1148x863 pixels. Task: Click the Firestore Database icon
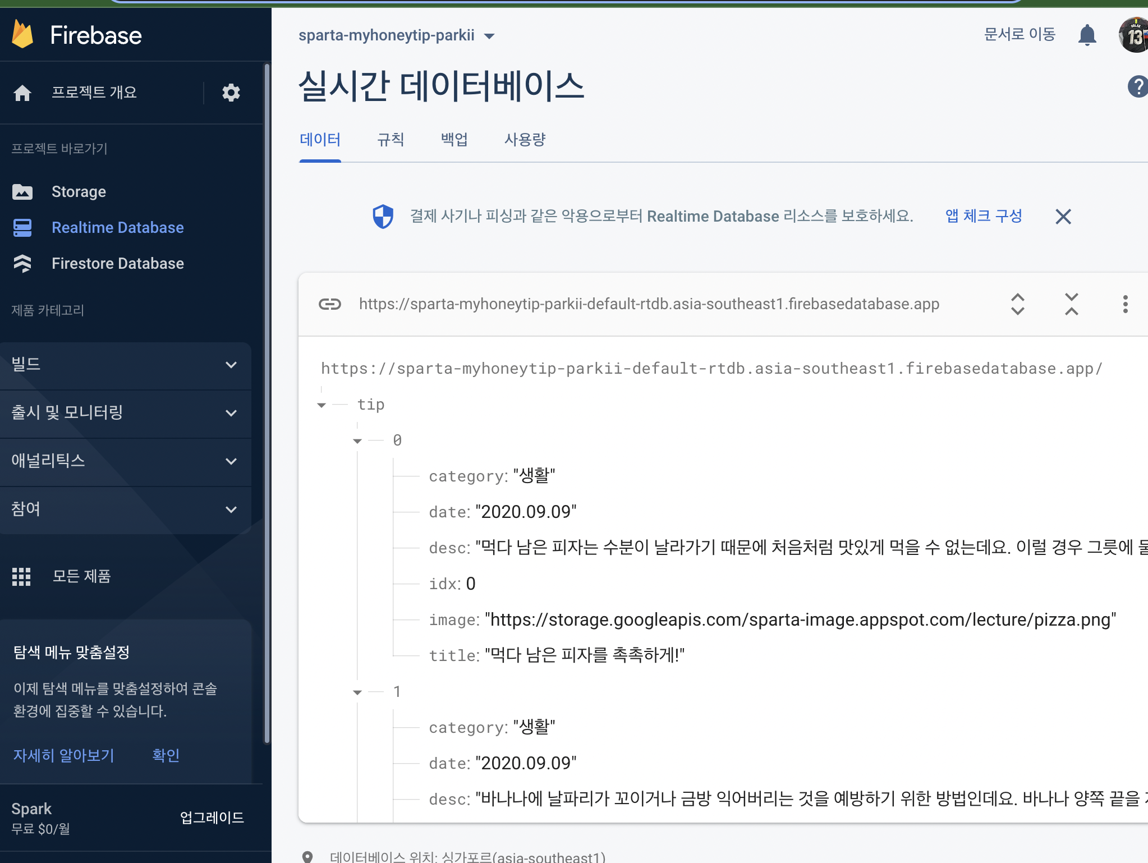point(22,264)
